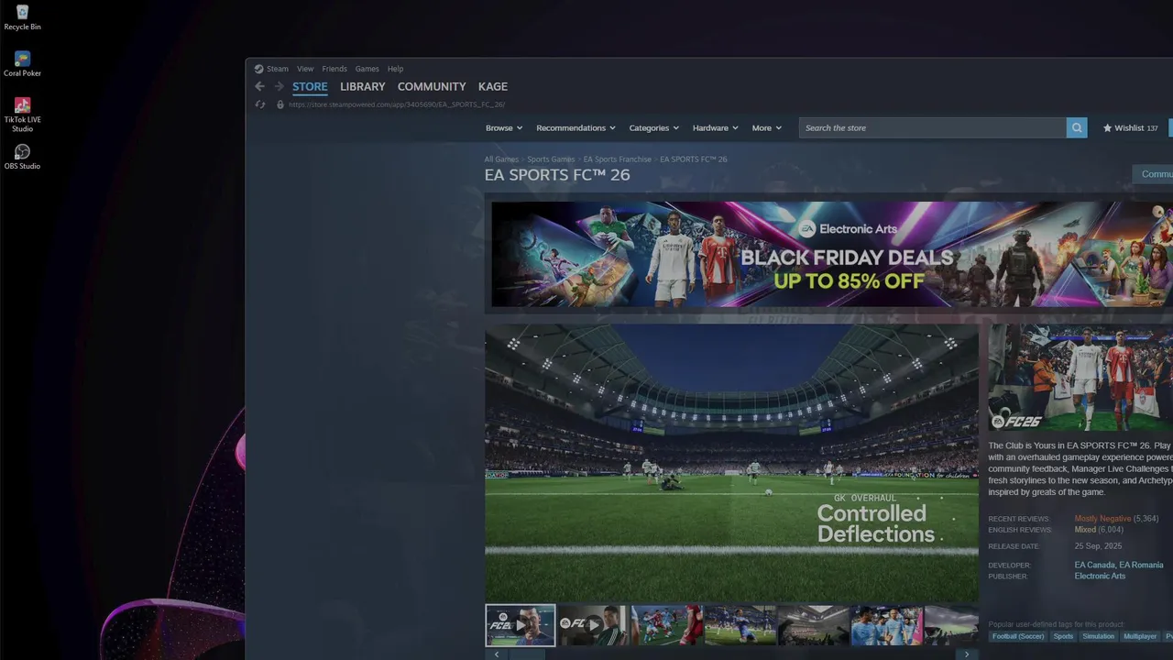Select the stadium interior screenshot thumbnail

pos(814,625)
